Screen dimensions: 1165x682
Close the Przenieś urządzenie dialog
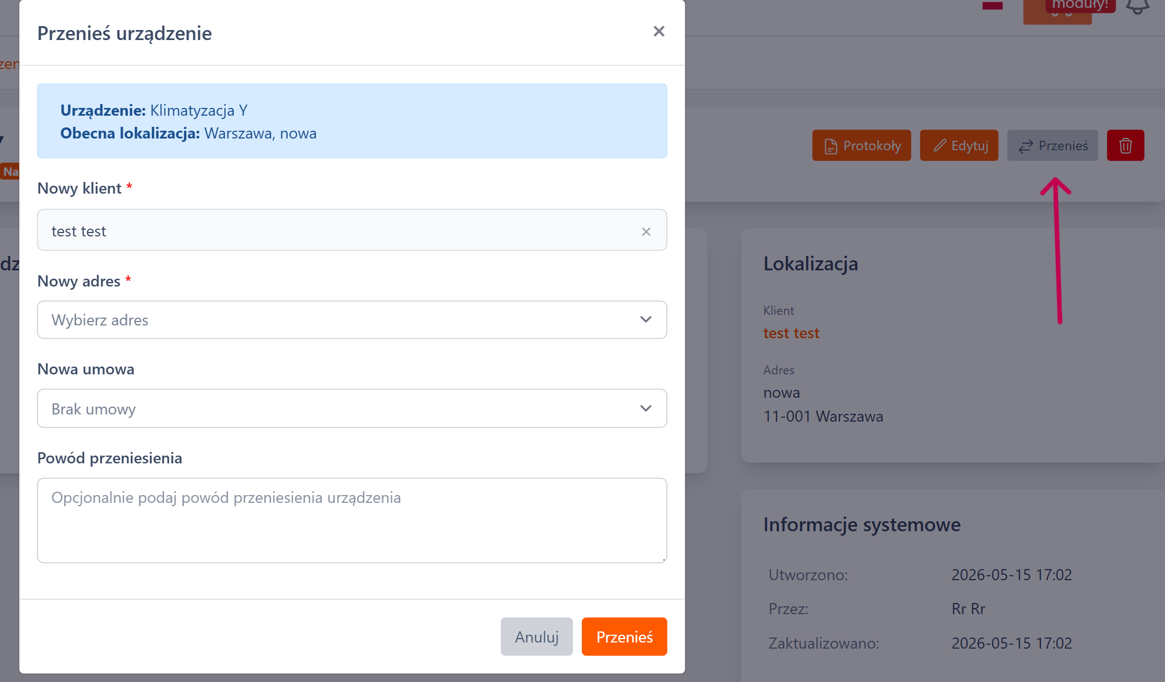(659, 32)
